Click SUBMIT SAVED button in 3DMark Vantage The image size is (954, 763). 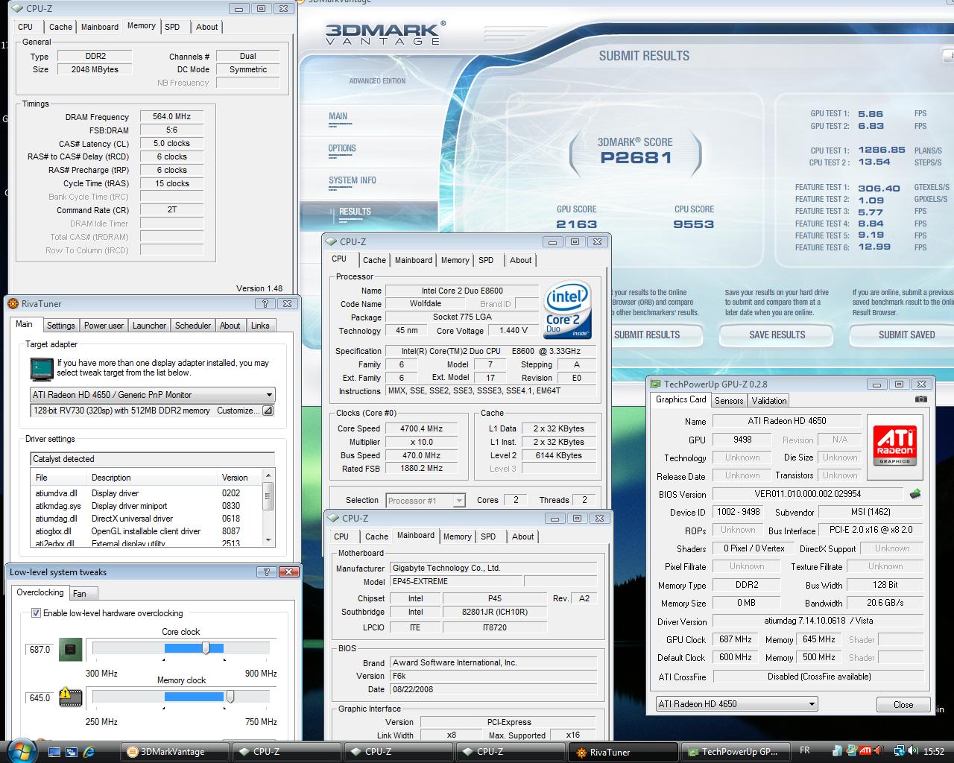click(x=906, y=335)
